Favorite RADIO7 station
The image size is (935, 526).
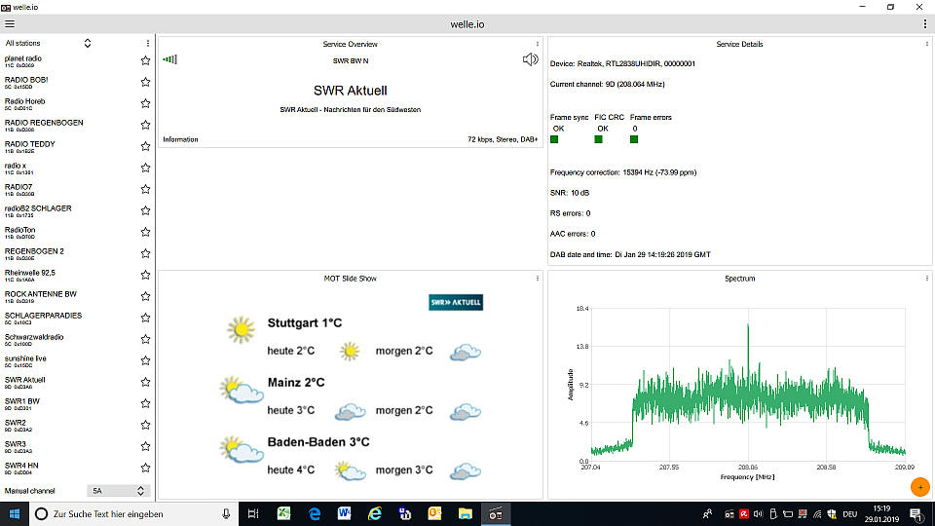[x=145, y=189]
